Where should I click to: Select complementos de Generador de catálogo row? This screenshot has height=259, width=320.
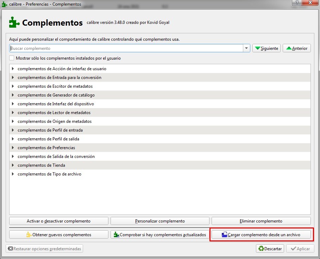click(56, 95)
